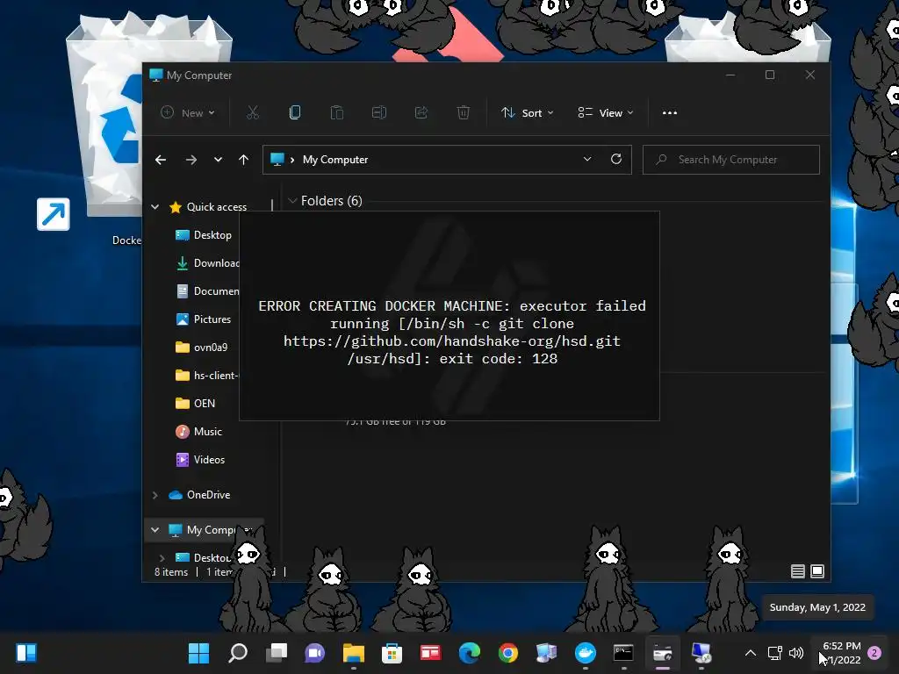Image resolution: width=899 pixels, height=674 pixels.
Task: Click the Paste clipboard icon
Action: [x=337, y=113]
